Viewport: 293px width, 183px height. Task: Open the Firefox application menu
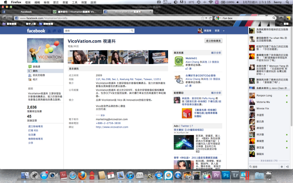click(x=16, y=2)
